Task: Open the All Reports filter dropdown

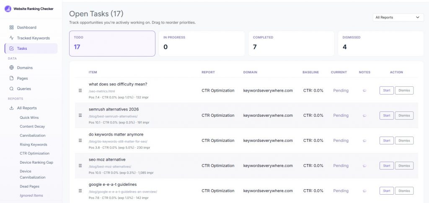Action: [x=397, y=18]
